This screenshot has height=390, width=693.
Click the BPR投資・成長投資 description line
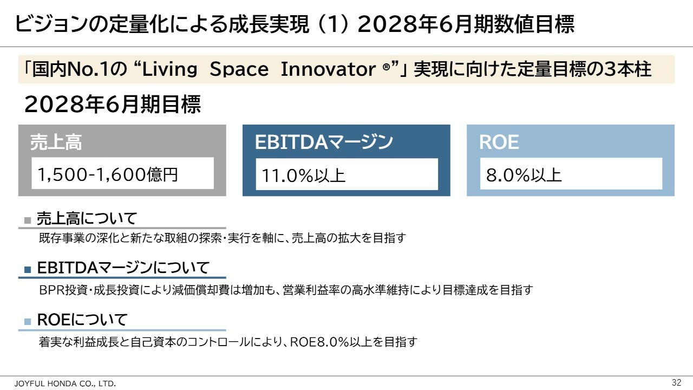tap(286, 290)
